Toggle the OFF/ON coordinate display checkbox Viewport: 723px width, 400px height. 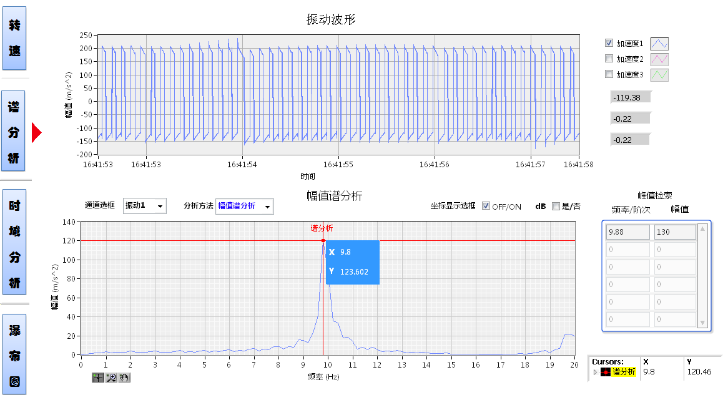click(486, 207)
